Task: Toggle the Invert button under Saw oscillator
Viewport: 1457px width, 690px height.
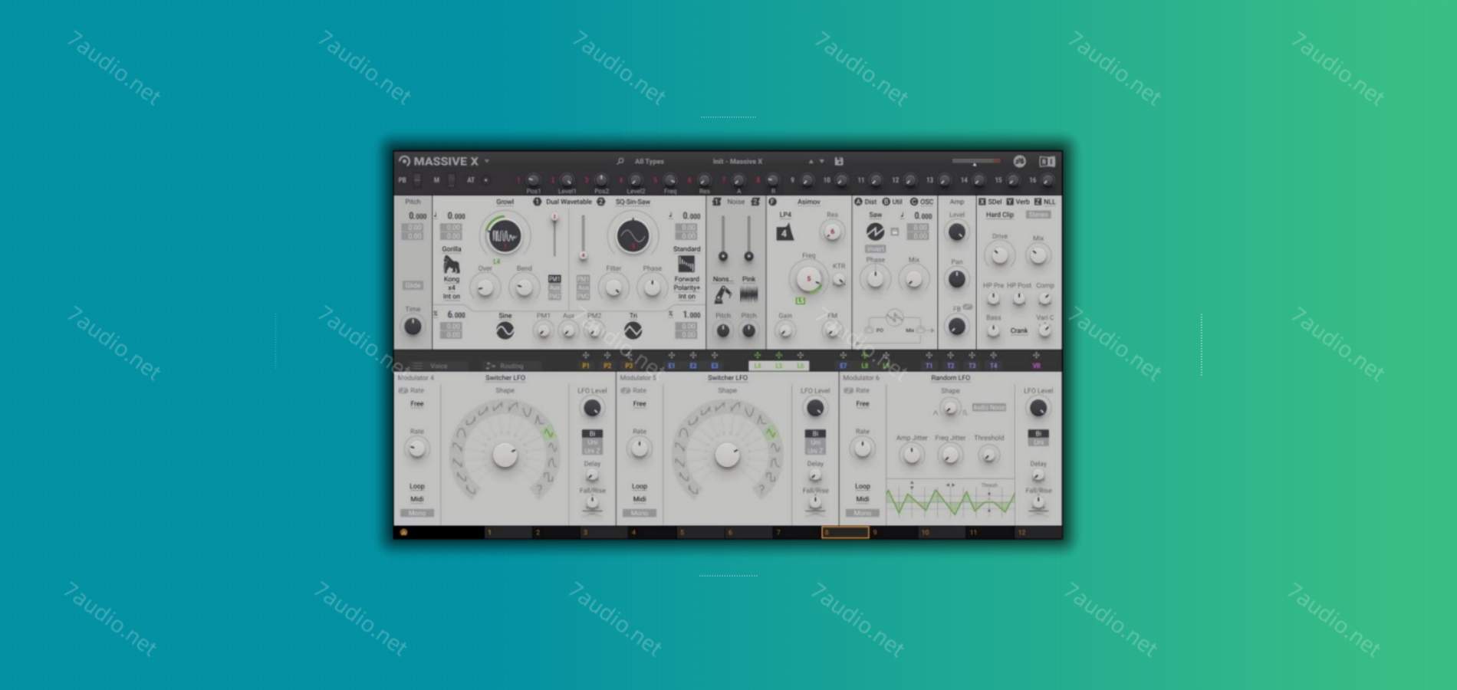Action: pos(875,249)
